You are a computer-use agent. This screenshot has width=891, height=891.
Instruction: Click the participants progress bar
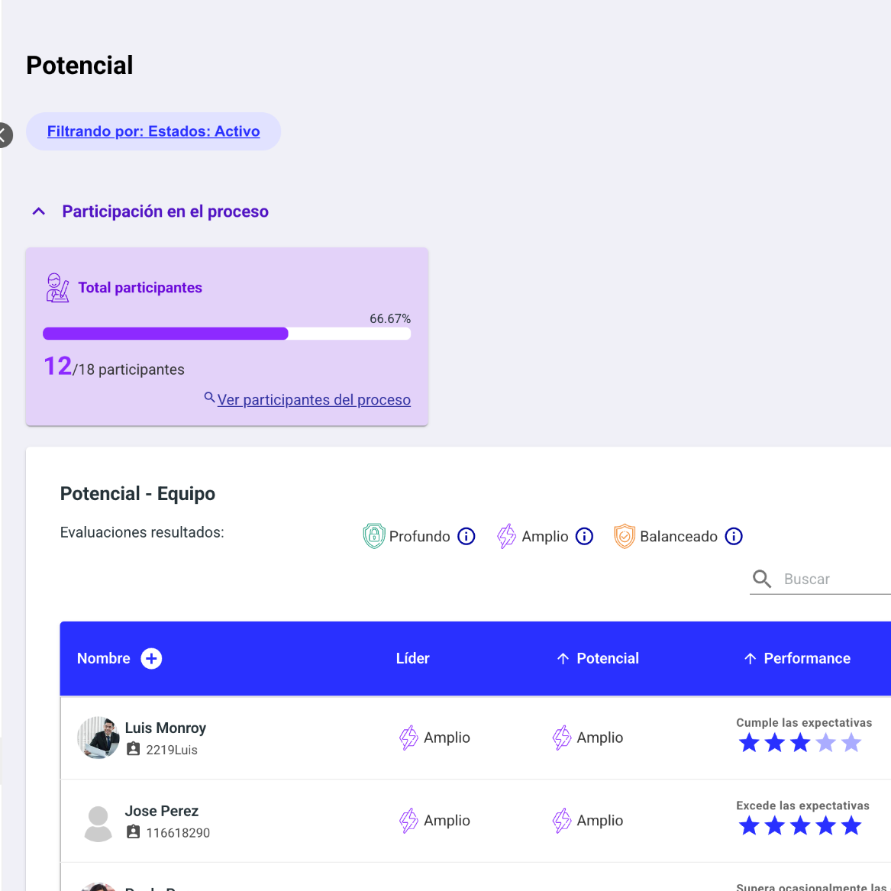point(227,334)
